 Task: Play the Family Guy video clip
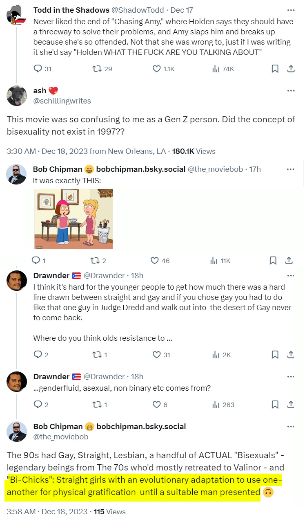click(x=73, y=219)
